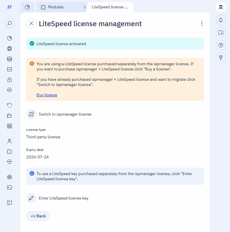Close the LiteSpeed license management form
230x232 pixels.
click(x=31, y=23)
